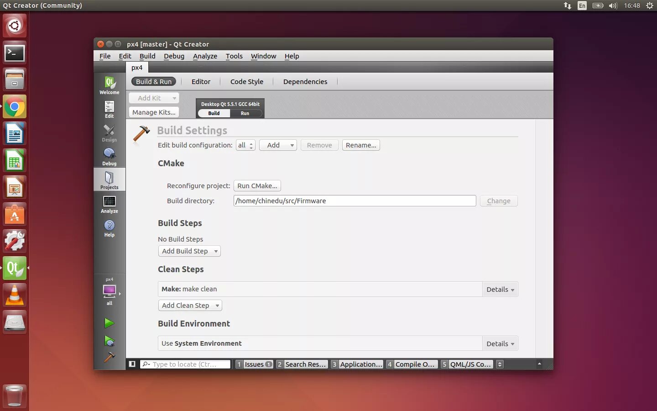Open the Build menu

(x=147, y=56)
